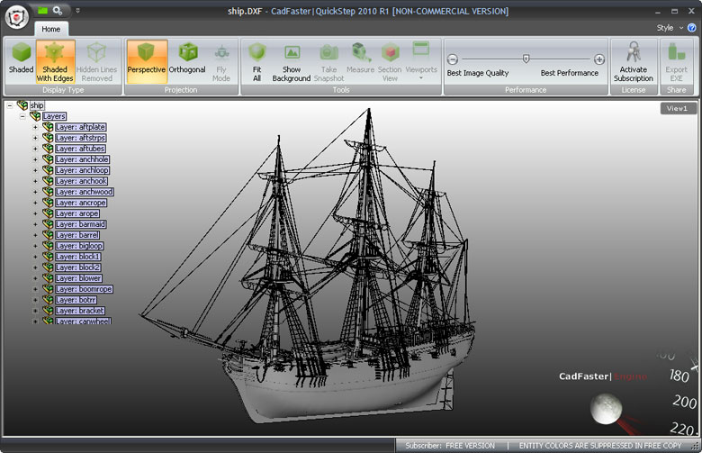This screenshot has height=453, width=702.
Task: Select the Layers tree item
Action: pos(54,116)
